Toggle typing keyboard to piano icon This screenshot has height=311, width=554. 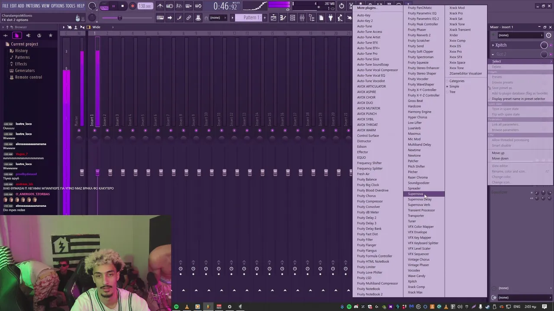[x=160, y=18]
